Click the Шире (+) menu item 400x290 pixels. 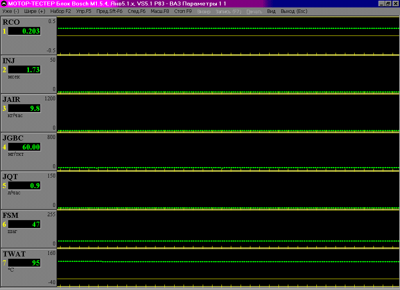click(x=35, y=11)
